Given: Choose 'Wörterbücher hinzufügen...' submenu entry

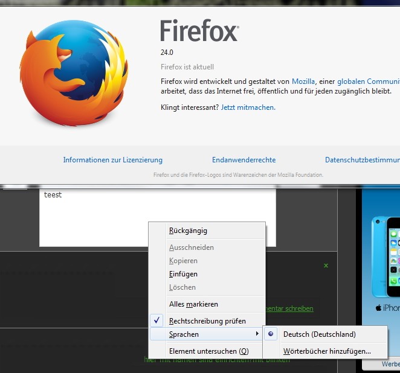Looking at the screenshot, I should (x=325, y=351).
